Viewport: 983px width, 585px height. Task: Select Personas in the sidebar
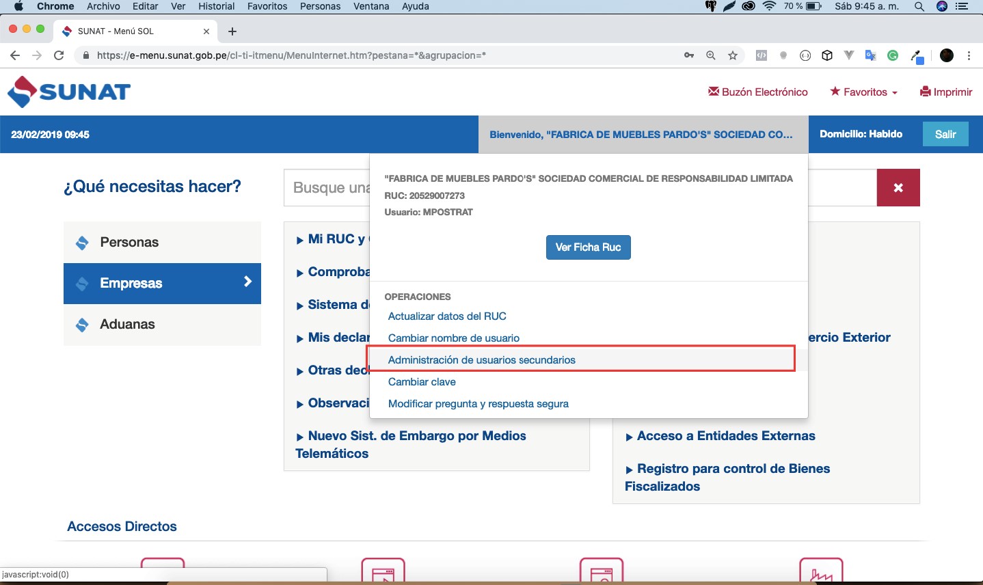[x=162, y=242]
